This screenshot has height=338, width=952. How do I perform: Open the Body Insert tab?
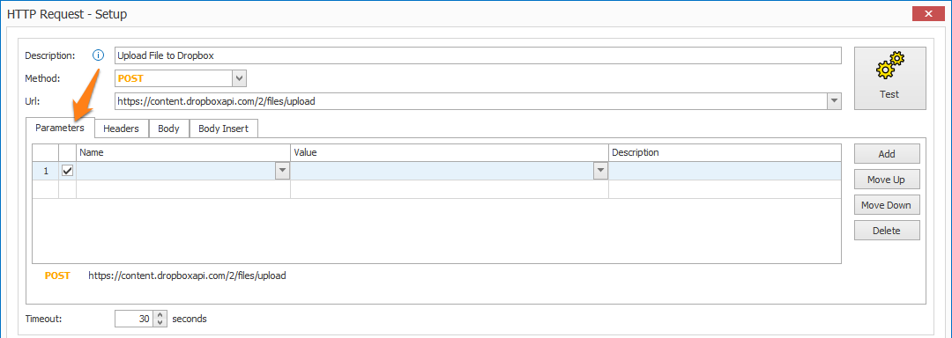pyautogui.click(x=223, y=129)
